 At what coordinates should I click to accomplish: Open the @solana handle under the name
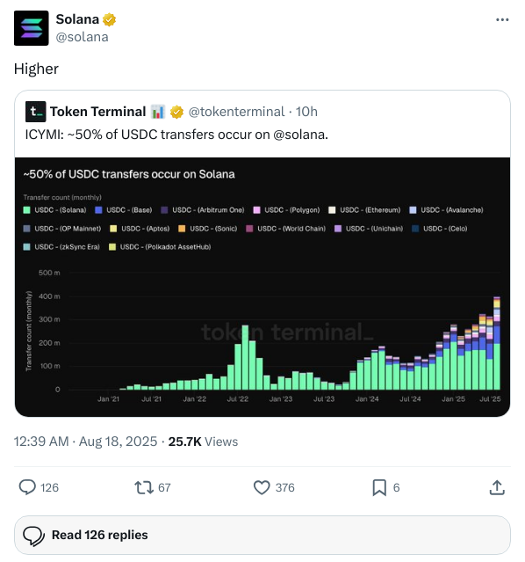82,37
